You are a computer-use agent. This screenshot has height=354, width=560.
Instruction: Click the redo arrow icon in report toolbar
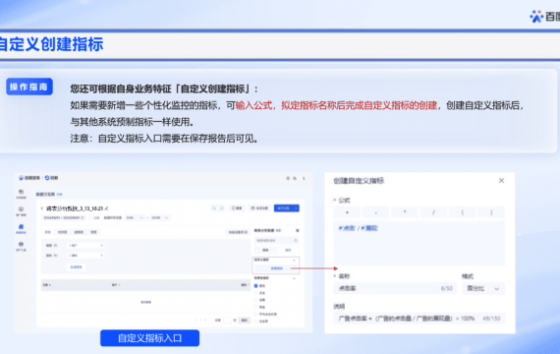point(222,208)
